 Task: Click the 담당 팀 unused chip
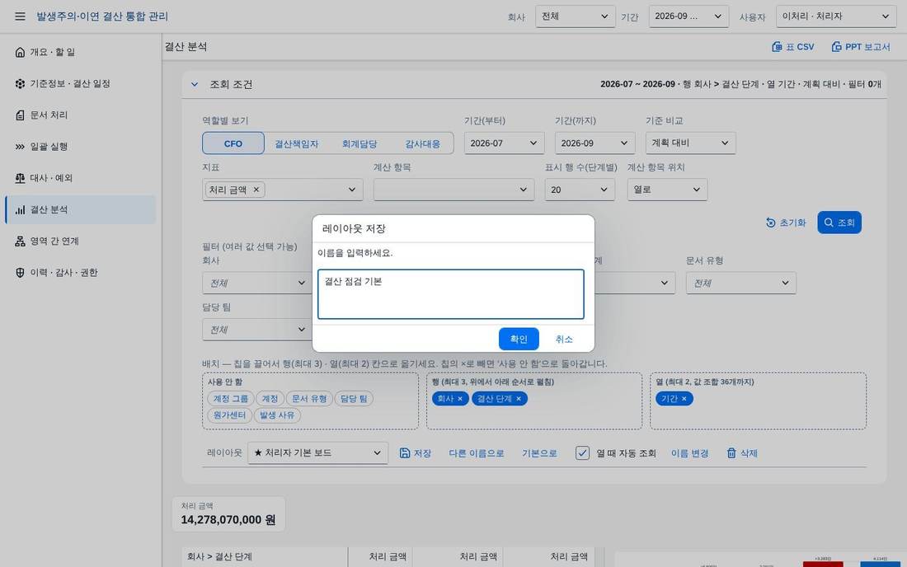click(x=354, y=399)
